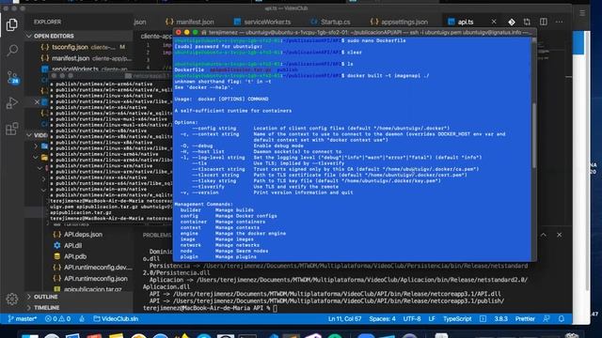This screenshot has width=602, height=338.
Task: Select language mode TypeScript in status bar
Action: (457, 319)
